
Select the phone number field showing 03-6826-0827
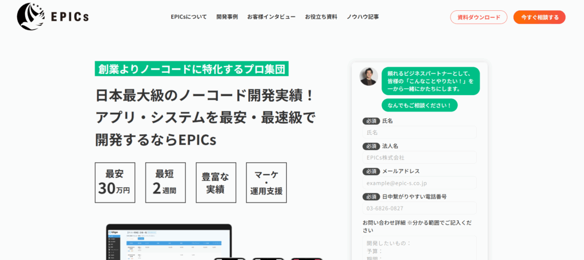pyautogui.click(x=419, y=208)
